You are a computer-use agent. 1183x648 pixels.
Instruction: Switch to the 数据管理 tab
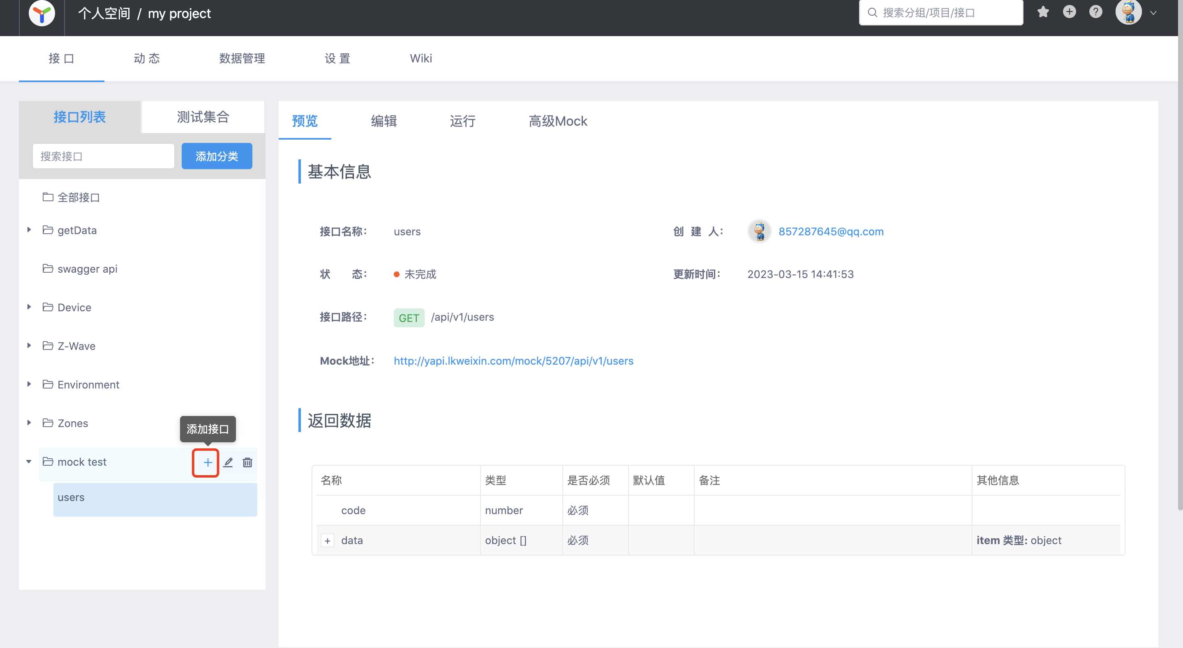[242, 58]
